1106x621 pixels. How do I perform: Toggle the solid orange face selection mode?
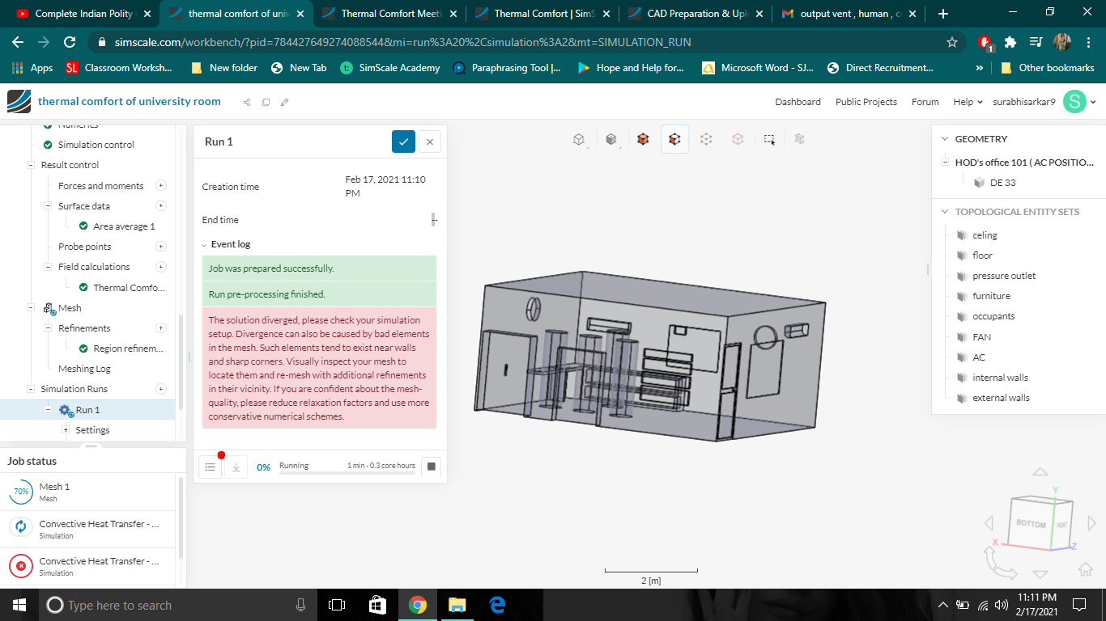(643, 139)
